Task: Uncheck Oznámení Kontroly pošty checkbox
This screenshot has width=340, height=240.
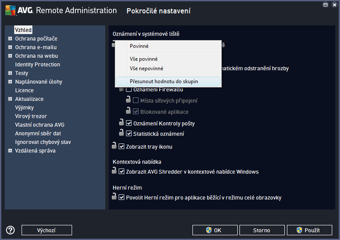Action: tap(129, 123)
